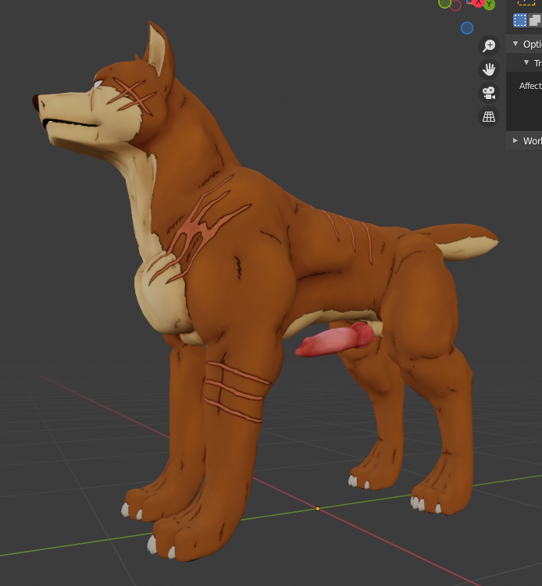Click the blue negative Z gizmo circle
The image size is (542, 586).
click(x=467, y=28)
